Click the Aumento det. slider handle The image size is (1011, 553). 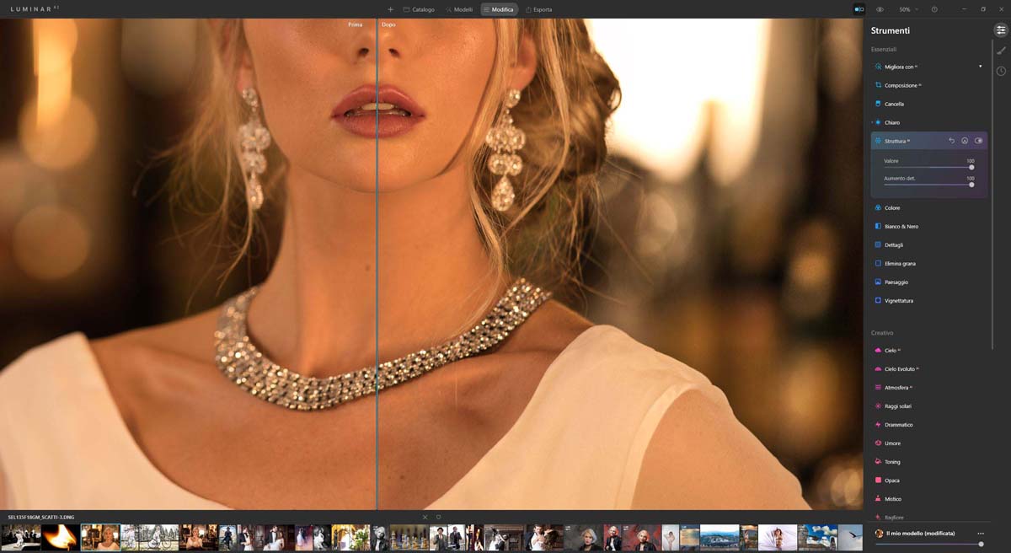point(971,185)
